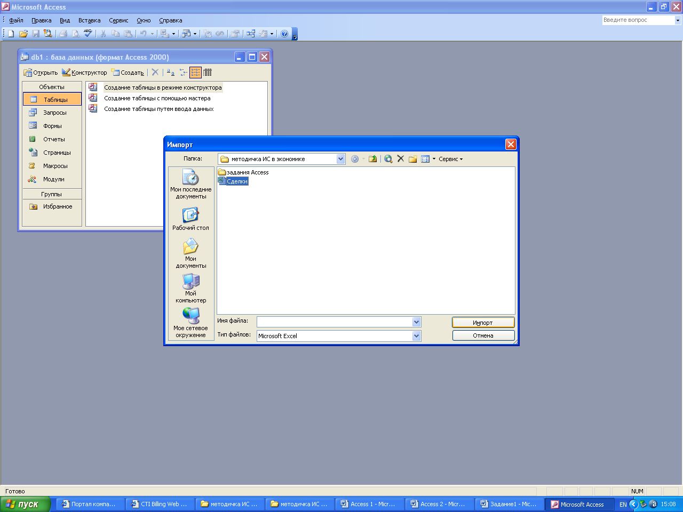This screenshot has width=683, height=512.
Task: Select Формы in the objects pane
Action: [x=52, y=126]
